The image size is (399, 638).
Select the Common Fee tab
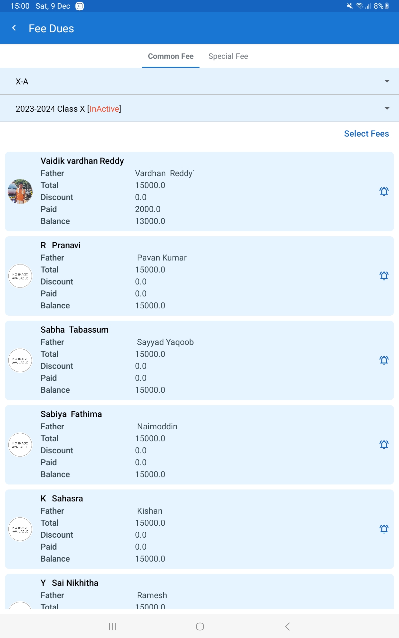pos(171,56)
